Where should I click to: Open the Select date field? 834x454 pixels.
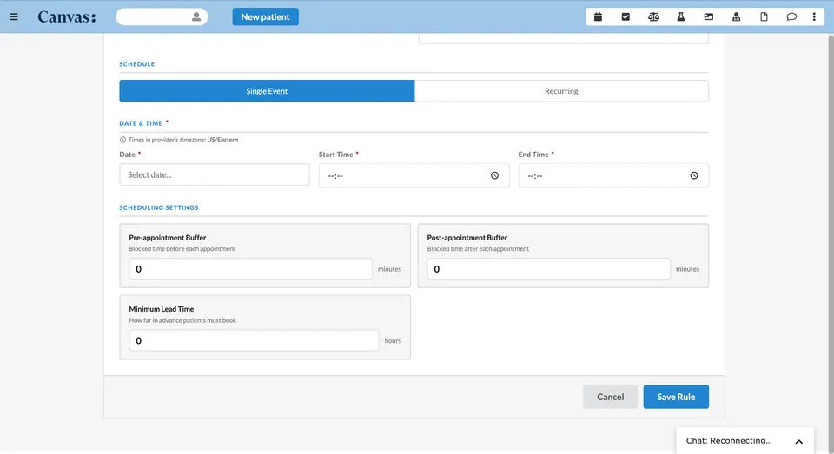pos(215,174)
